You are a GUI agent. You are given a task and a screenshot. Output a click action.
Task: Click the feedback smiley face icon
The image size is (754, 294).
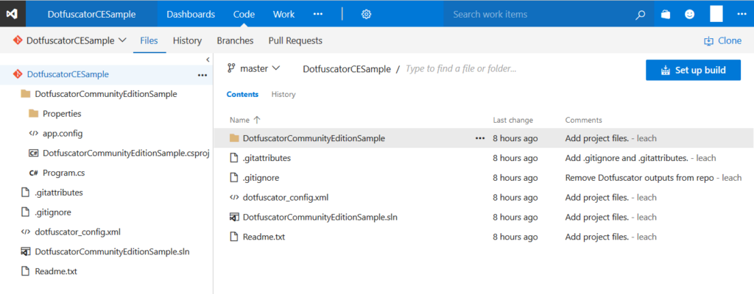(689, 15)
